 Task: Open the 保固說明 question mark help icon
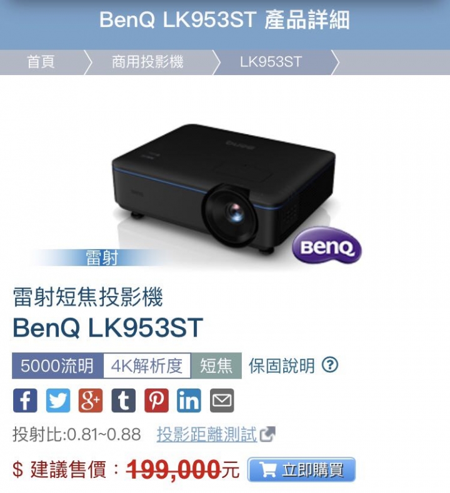click(330, 365)
